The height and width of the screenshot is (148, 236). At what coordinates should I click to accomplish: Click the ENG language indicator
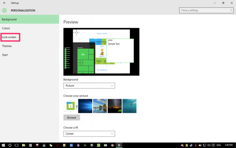[x=219, y=145]
